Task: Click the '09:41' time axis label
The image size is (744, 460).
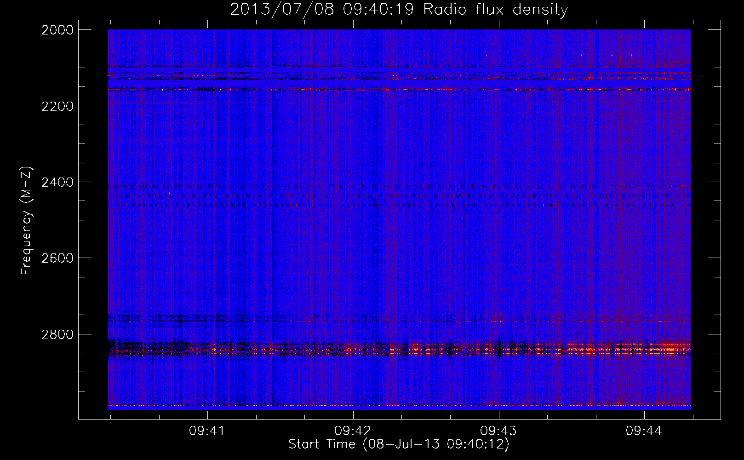Action: 207,431
